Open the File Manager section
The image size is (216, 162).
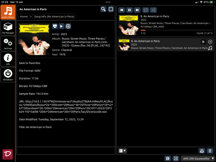[x=8, y=29]
